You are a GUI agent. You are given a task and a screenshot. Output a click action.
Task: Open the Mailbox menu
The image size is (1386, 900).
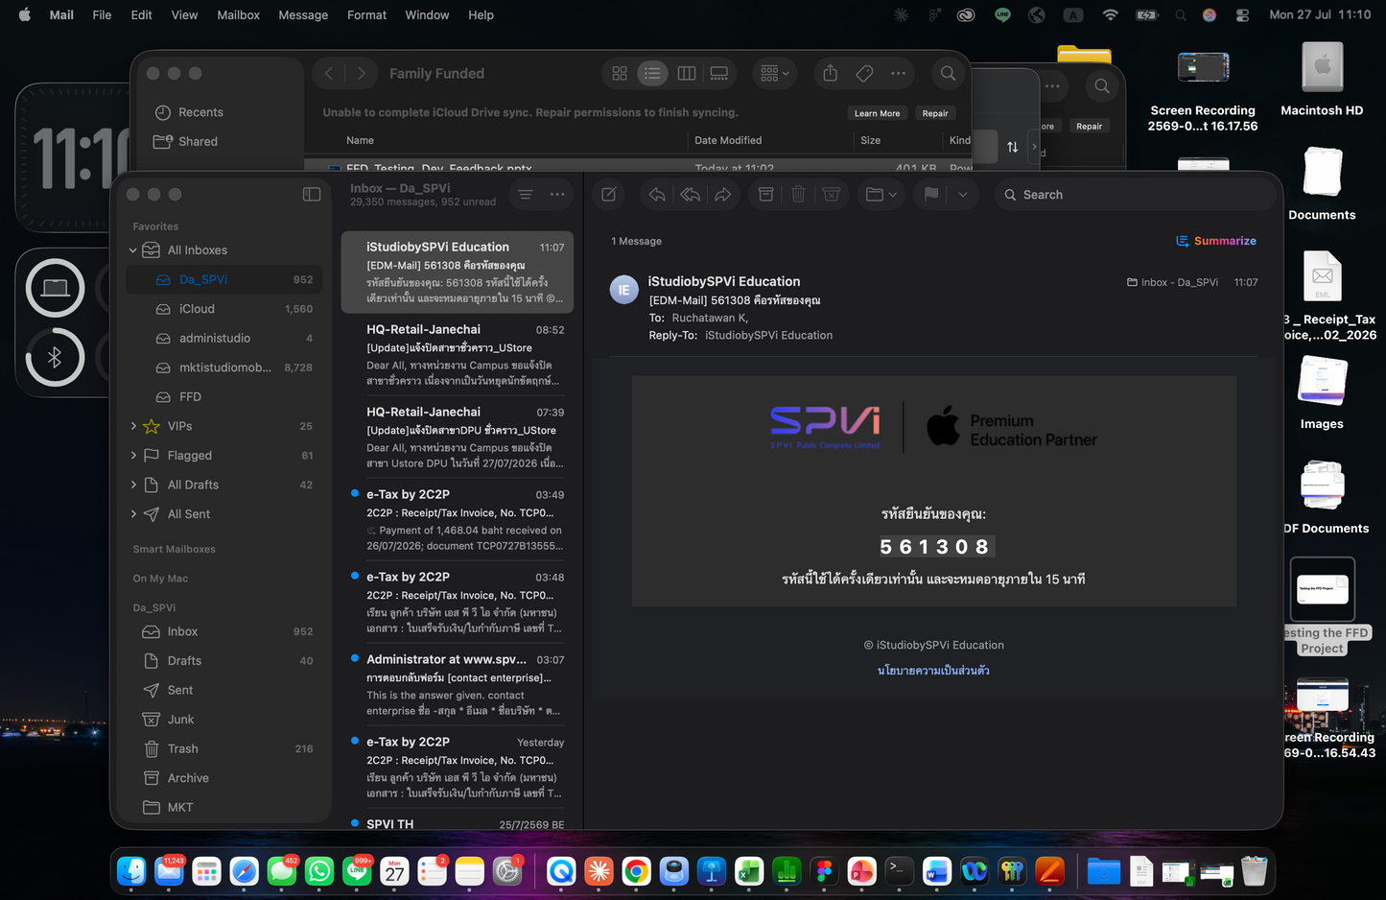coord(238,14)
